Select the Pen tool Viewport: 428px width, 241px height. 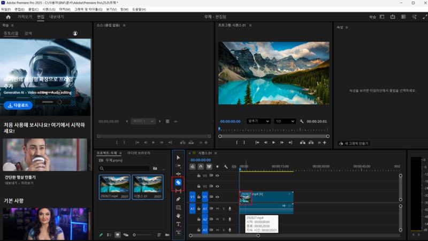(x=178, y=199)
